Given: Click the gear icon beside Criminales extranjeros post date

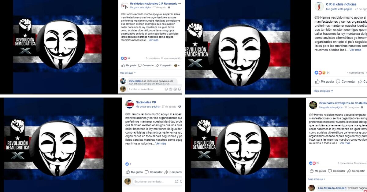Looking at the screenshot, I should click(362, 107).
